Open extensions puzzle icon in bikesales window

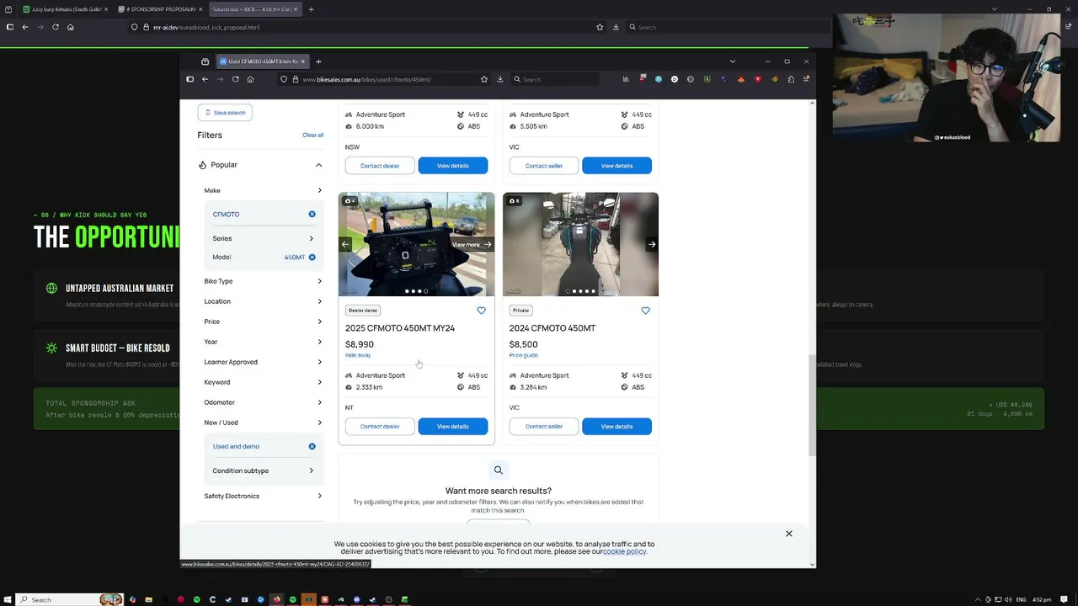click(791, 79)
